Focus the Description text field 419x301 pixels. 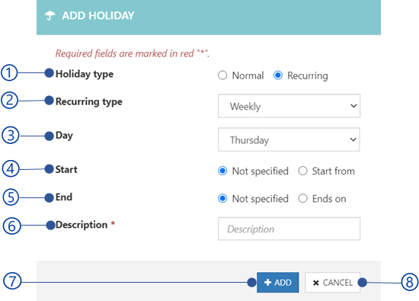(x=289, y=229)
